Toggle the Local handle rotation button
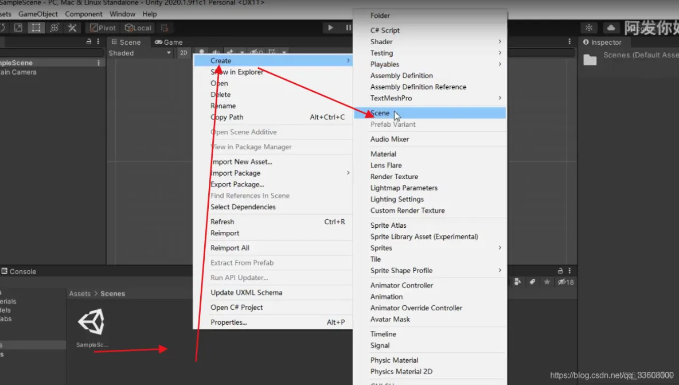The height and width of the screenshot is (385, 679). click(138, 28)
